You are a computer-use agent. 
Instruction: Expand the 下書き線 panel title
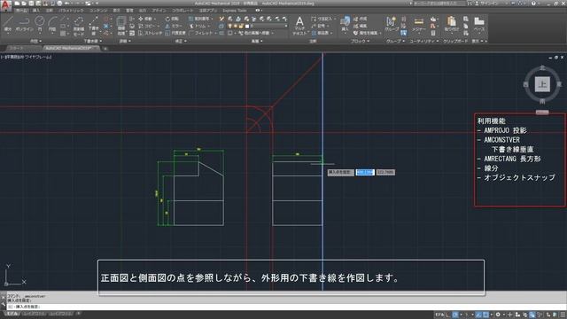pos(92,42)
